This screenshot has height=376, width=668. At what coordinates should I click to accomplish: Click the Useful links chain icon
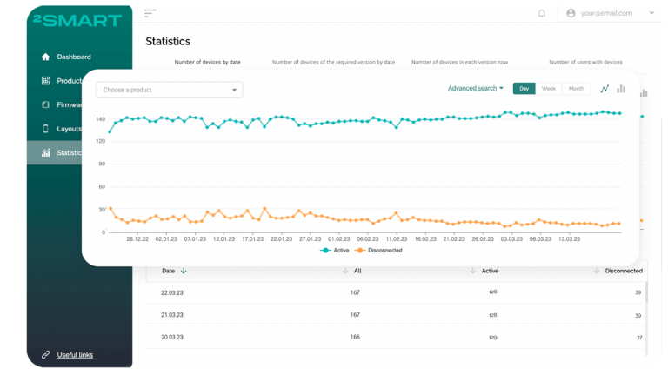coord(45,354)
